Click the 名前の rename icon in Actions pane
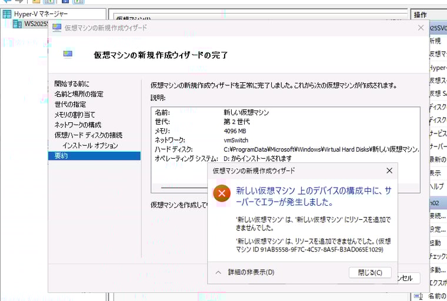 (x=418, y=296)
